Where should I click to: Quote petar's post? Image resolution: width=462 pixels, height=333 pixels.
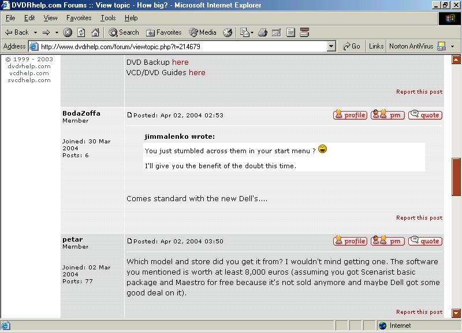pos(425,240)
